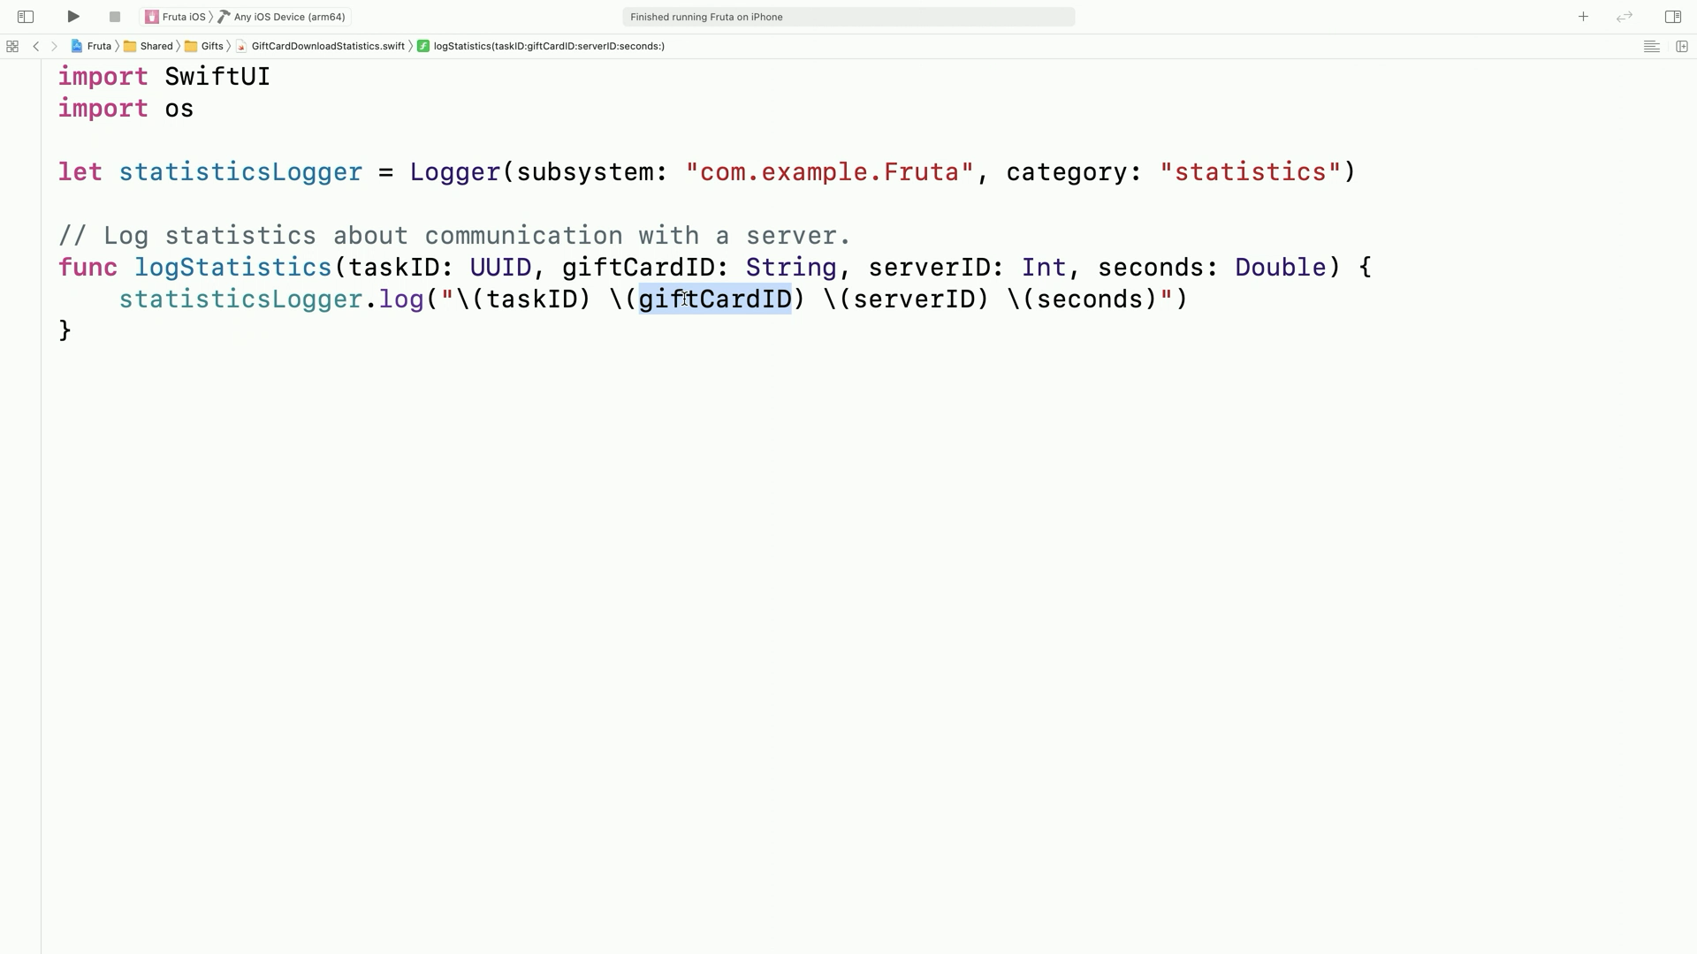Select Any iOS Device destination
The image size is (1697, 954).
click(x=283, y=17)
